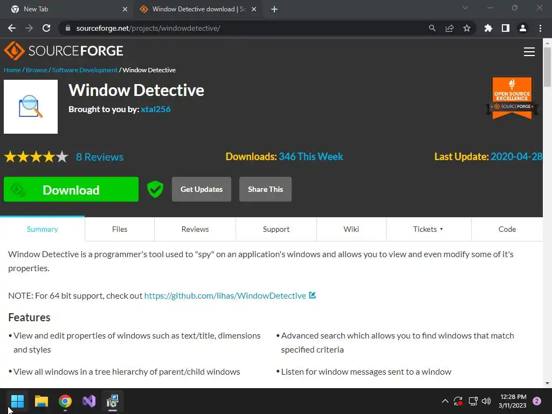
Task: Click the zoom magnifier icon in address bar
Action: click(432, 28)
